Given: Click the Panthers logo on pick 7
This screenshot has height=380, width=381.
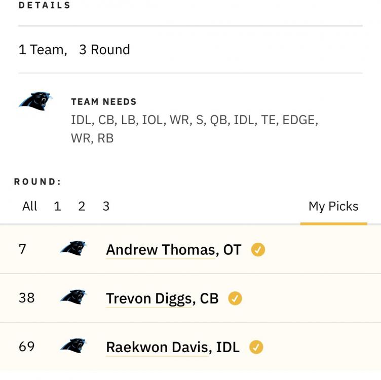Looking at the screenshot, I should 73,248.
